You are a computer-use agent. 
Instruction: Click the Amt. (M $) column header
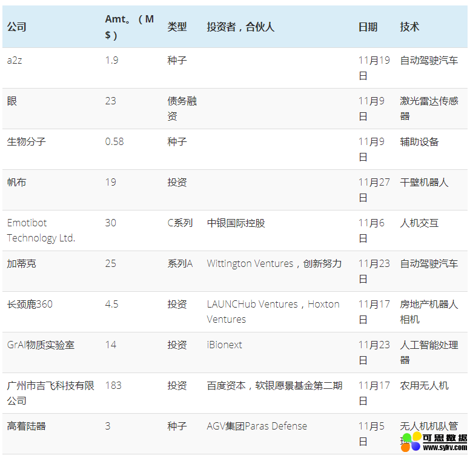[x=129, y=27]
